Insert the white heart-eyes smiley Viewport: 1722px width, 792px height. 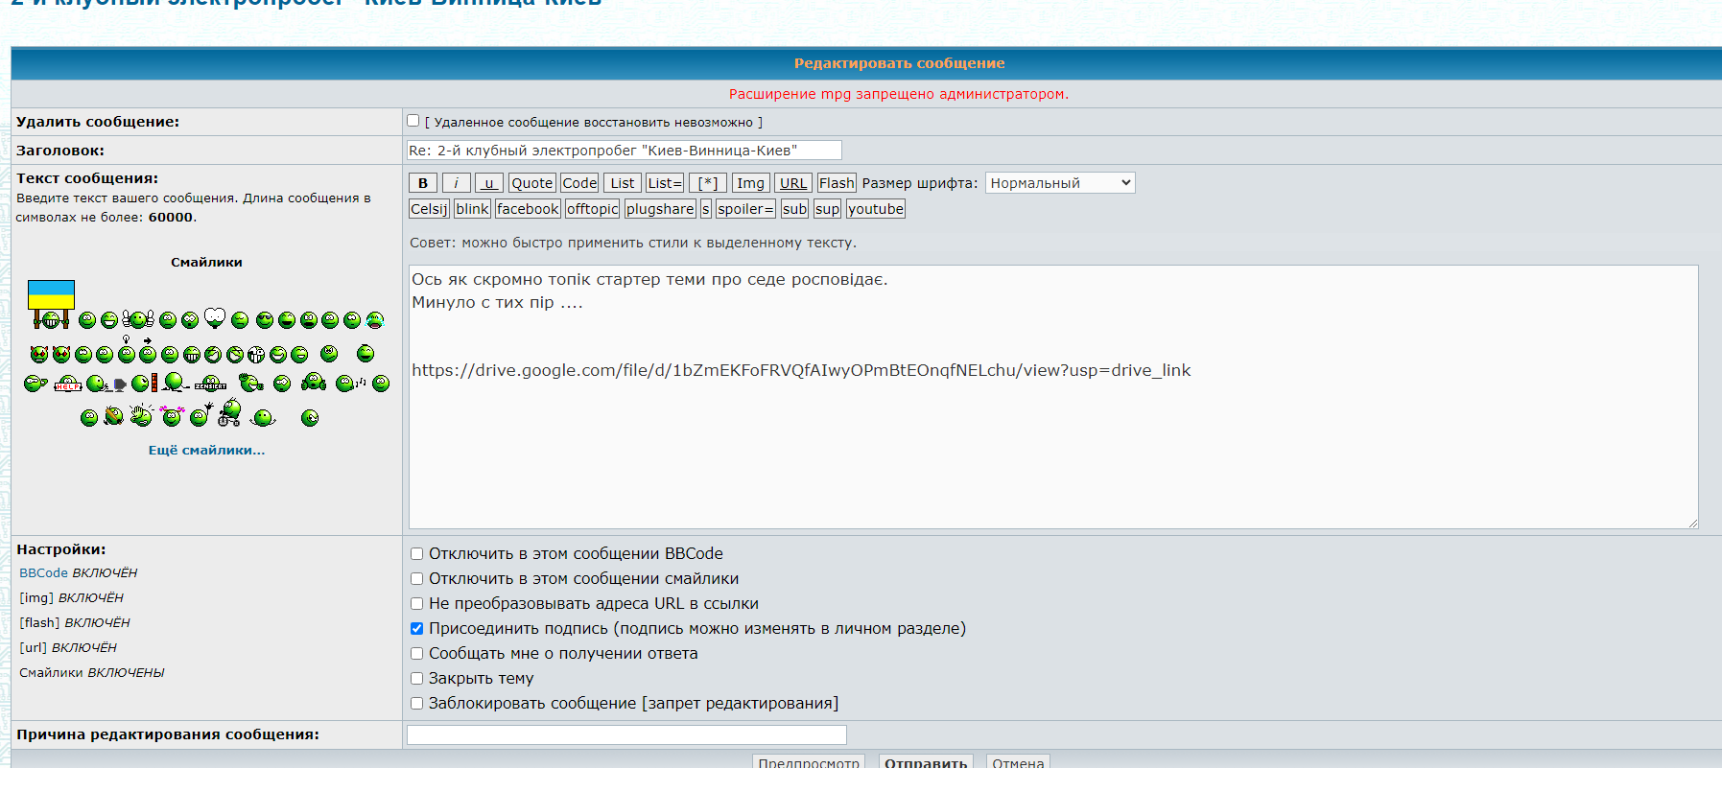coord(215,317)
